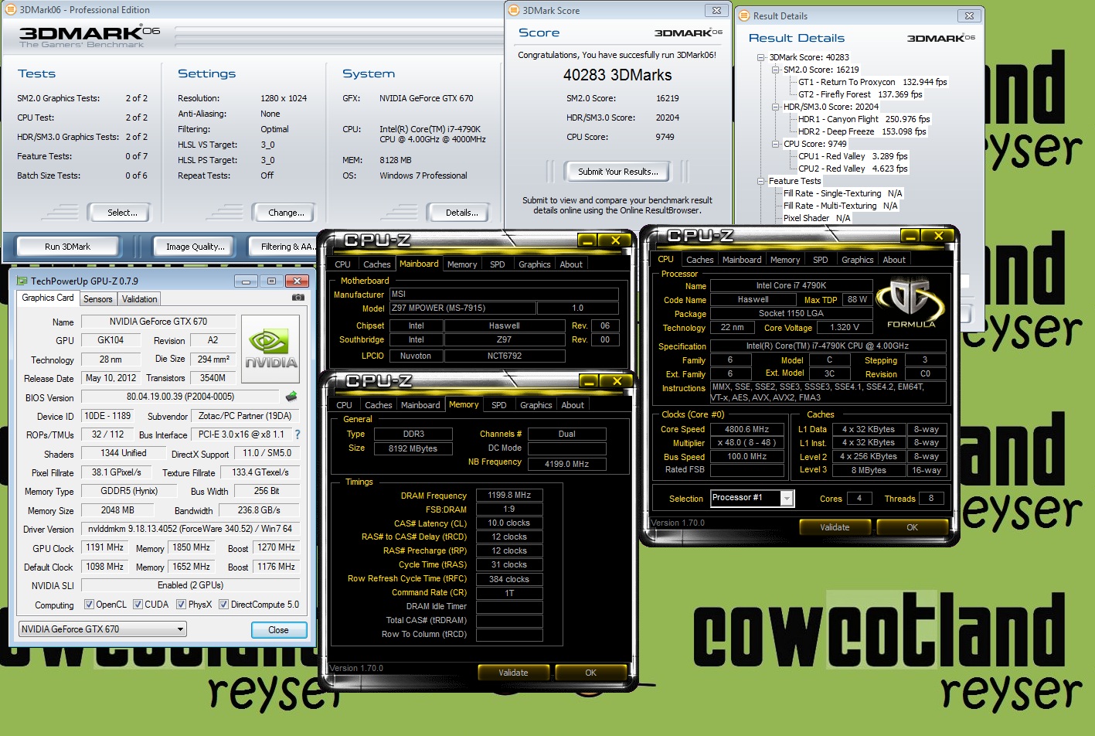
Task: Click the Pixel Shader N/A row
Action: 817,218
